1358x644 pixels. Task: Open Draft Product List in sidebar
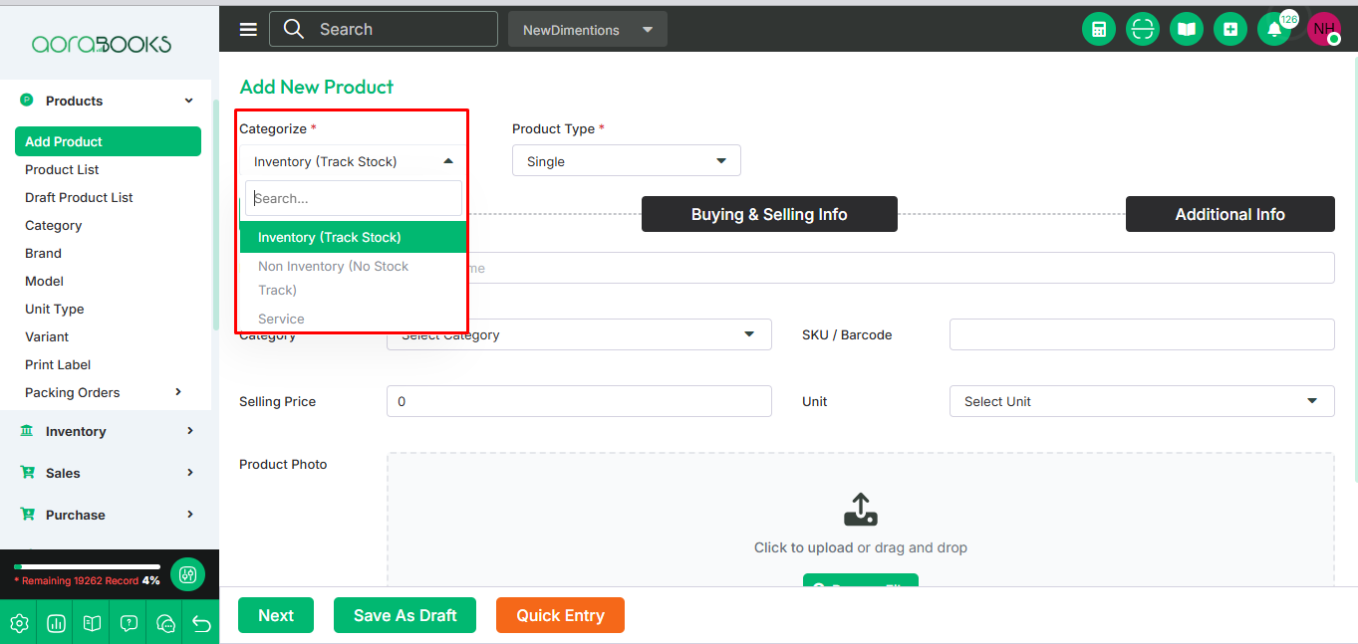(79, 197)
